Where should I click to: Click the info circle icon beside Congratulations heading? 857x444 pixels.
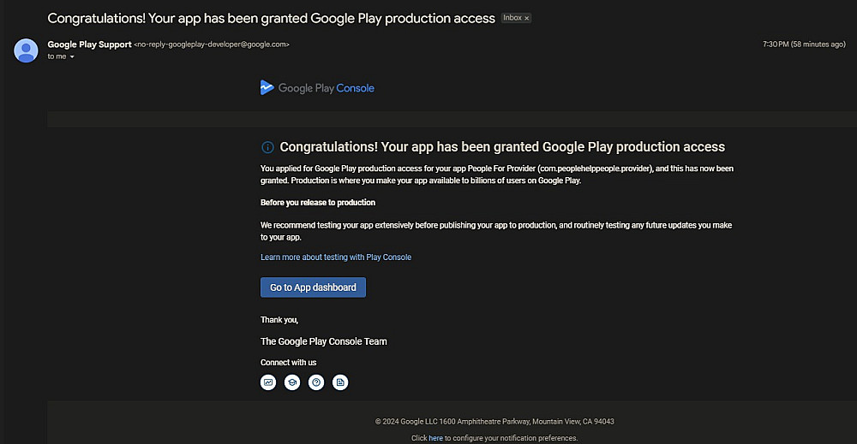click(267, 147)
